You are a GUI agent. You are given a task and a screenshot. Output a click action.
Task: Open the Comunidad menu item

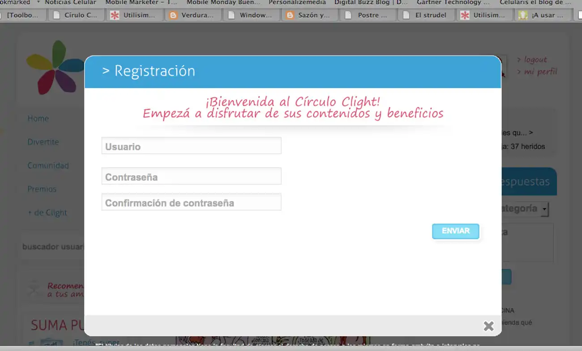(48, 165)
